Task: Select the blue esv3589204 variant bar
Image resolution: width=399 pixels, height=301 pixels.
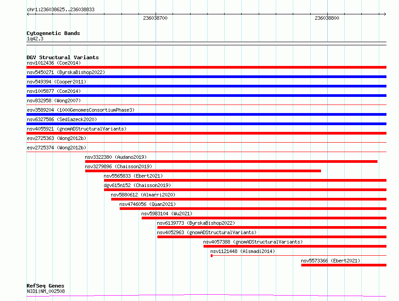Action: [206, 114]
